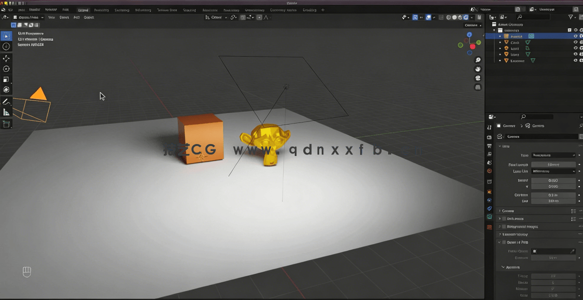Image resolution: width=583 pixels, height=300 pixels.
Task: Switch to Rendered viewport shading
Action: [x=466, y=17]
